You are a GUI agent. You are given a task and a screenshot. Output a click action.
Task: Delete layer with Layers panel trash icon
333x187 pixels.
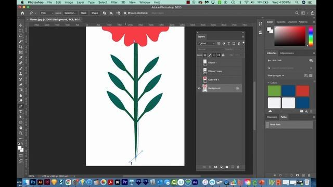coord(238,167)
